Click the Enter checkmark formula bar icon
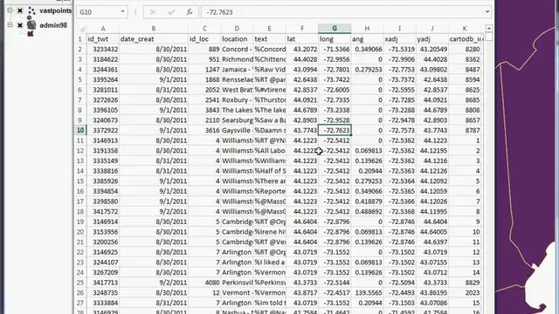The height and width of the screenshot is (314, 559). [171, 12]
